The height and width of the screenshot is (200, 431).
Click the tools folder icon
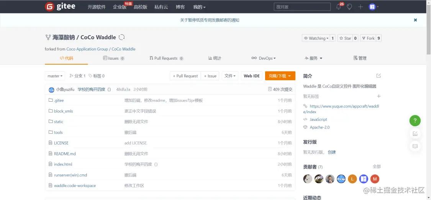[51, 132]
